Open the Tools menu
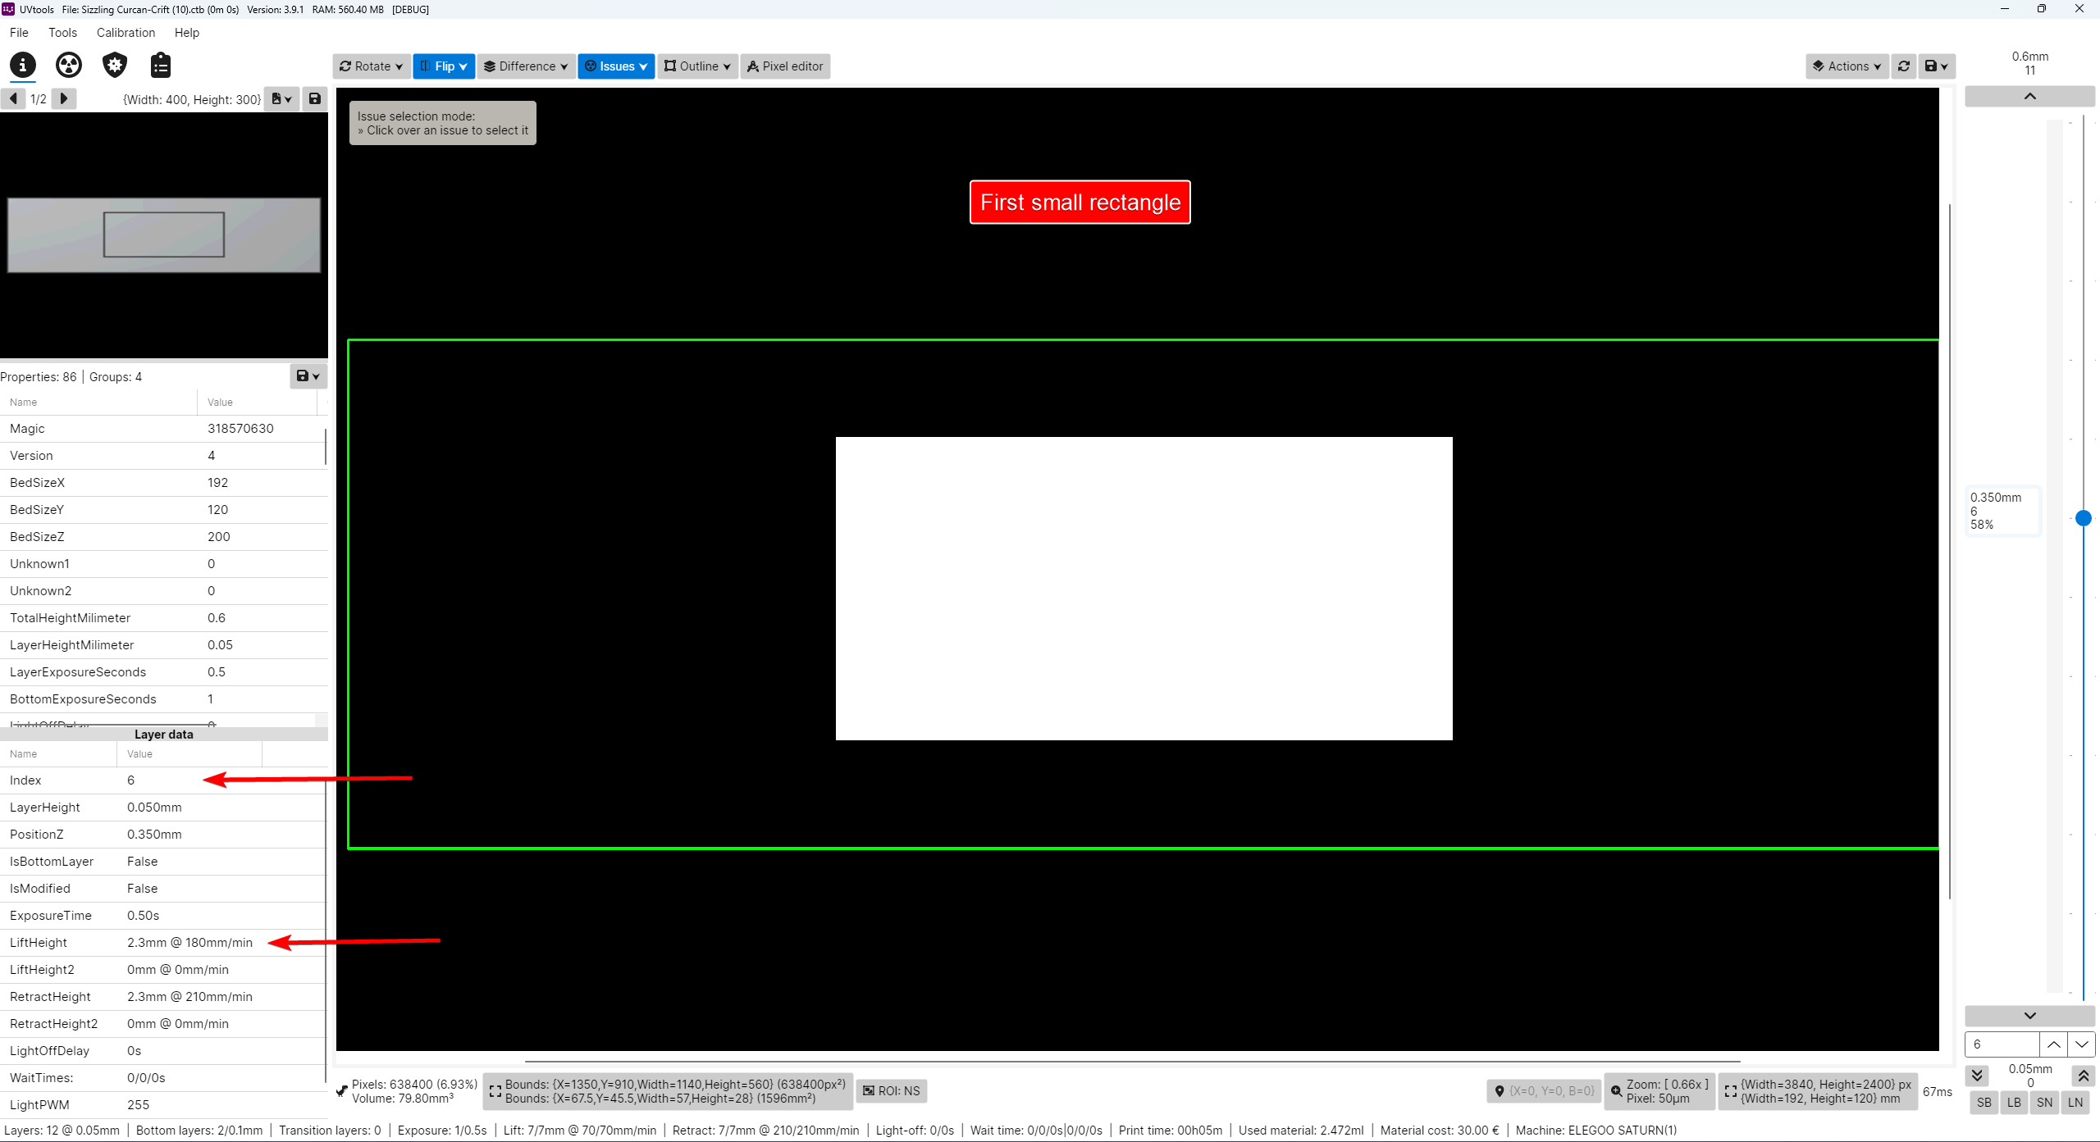The width and height of the screenshot is (2100, 1142). (62, 33)
